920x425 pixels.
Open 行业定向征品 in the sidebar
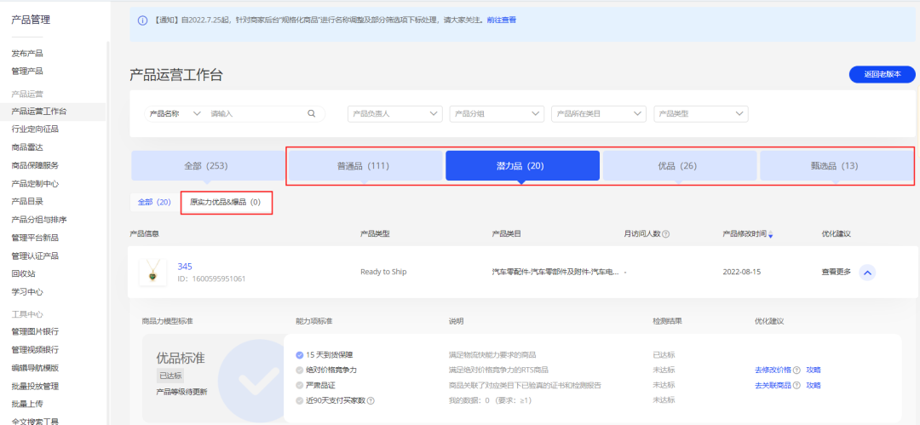35,129
